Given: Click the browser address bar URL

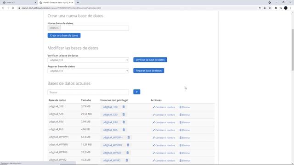Looking at the screenshot, I should point(61,8).
